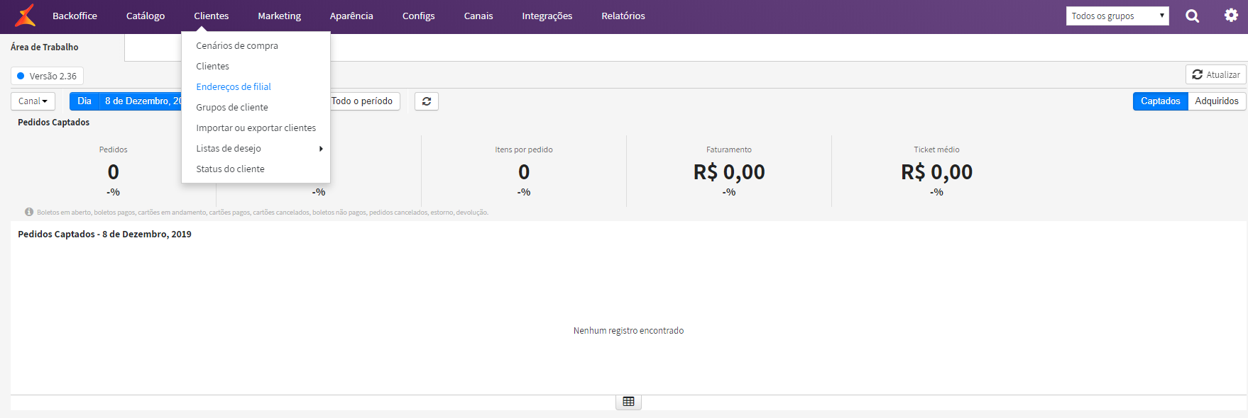Click the Faturamento R$ 0,00 value
The width and height of the screenshot is (1248, 418).
[x=729, y=172]
